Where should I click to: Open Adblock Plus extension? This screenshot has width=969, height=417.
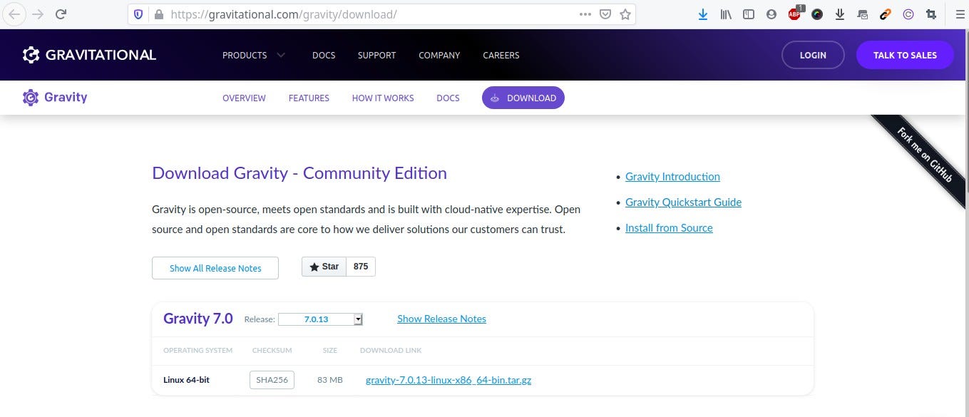pos(795,14)
